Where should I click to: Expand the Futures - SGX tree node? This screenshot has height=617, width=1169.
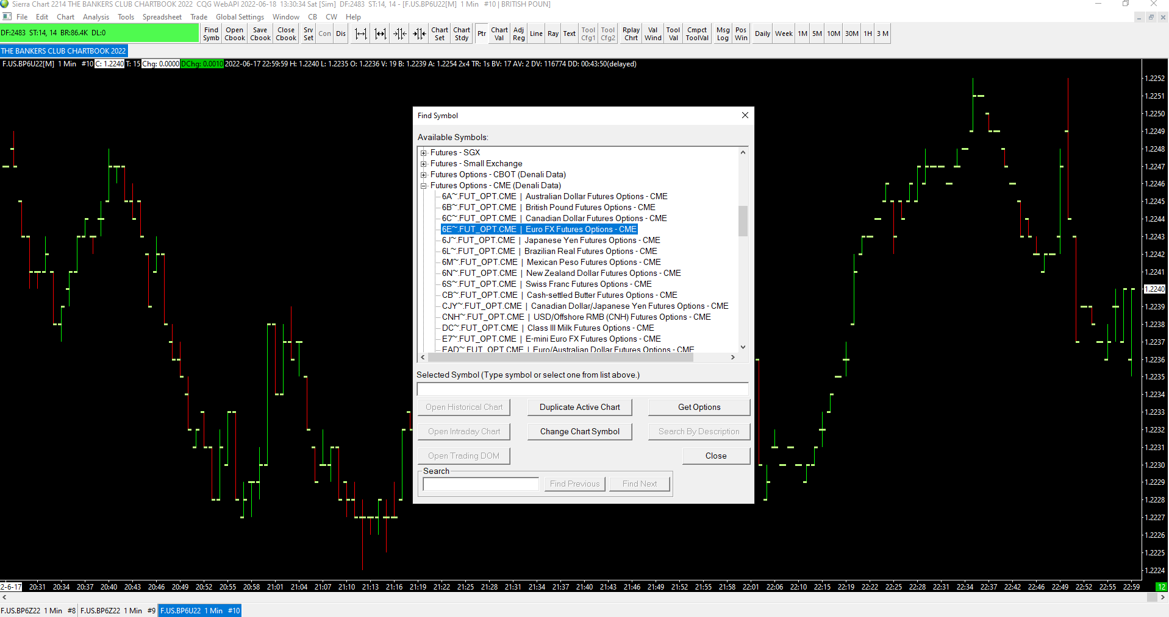(423, 153)
